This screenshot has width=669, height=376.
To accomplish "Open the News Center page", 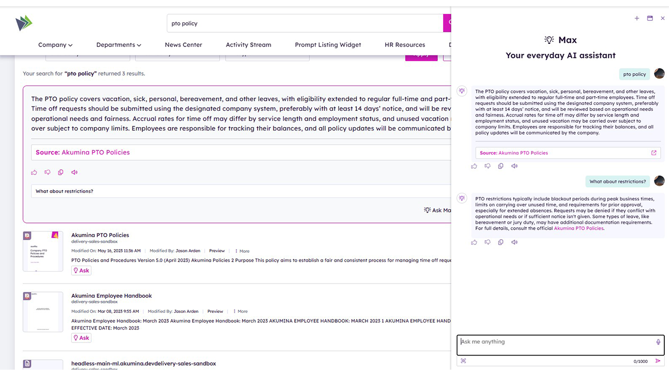I will click(183, 45).
